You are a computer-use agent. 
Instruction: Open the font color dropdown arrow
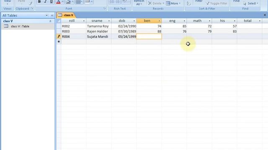(63, 2)
